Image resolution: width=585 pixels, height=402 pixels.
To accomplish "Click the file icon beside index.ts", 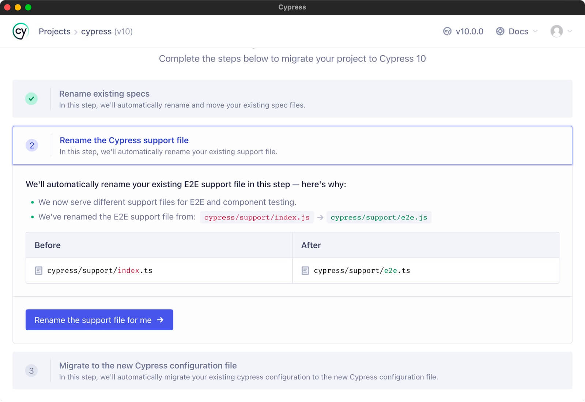I will coord(39,271).
